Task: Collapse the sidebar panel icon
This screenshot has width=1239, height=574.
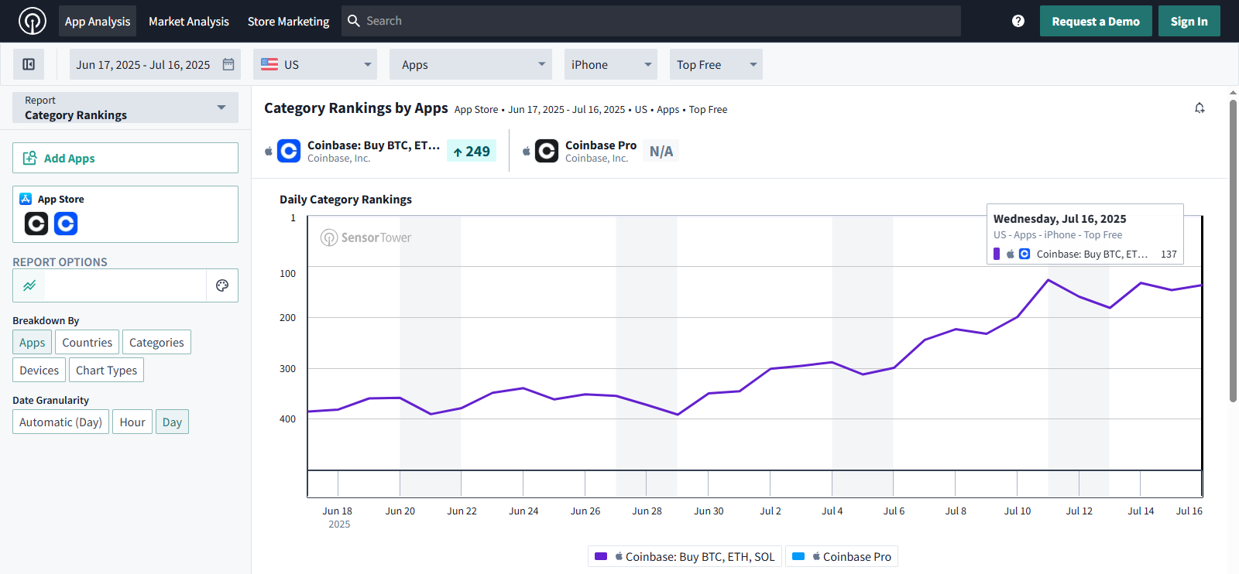Action: 29,64
